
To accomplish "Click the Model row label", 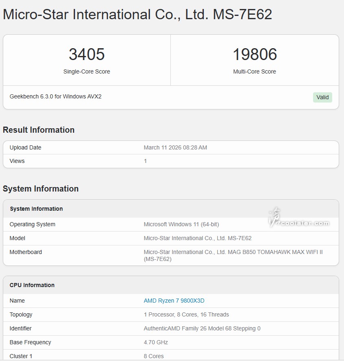I will (x=18, y=238).
